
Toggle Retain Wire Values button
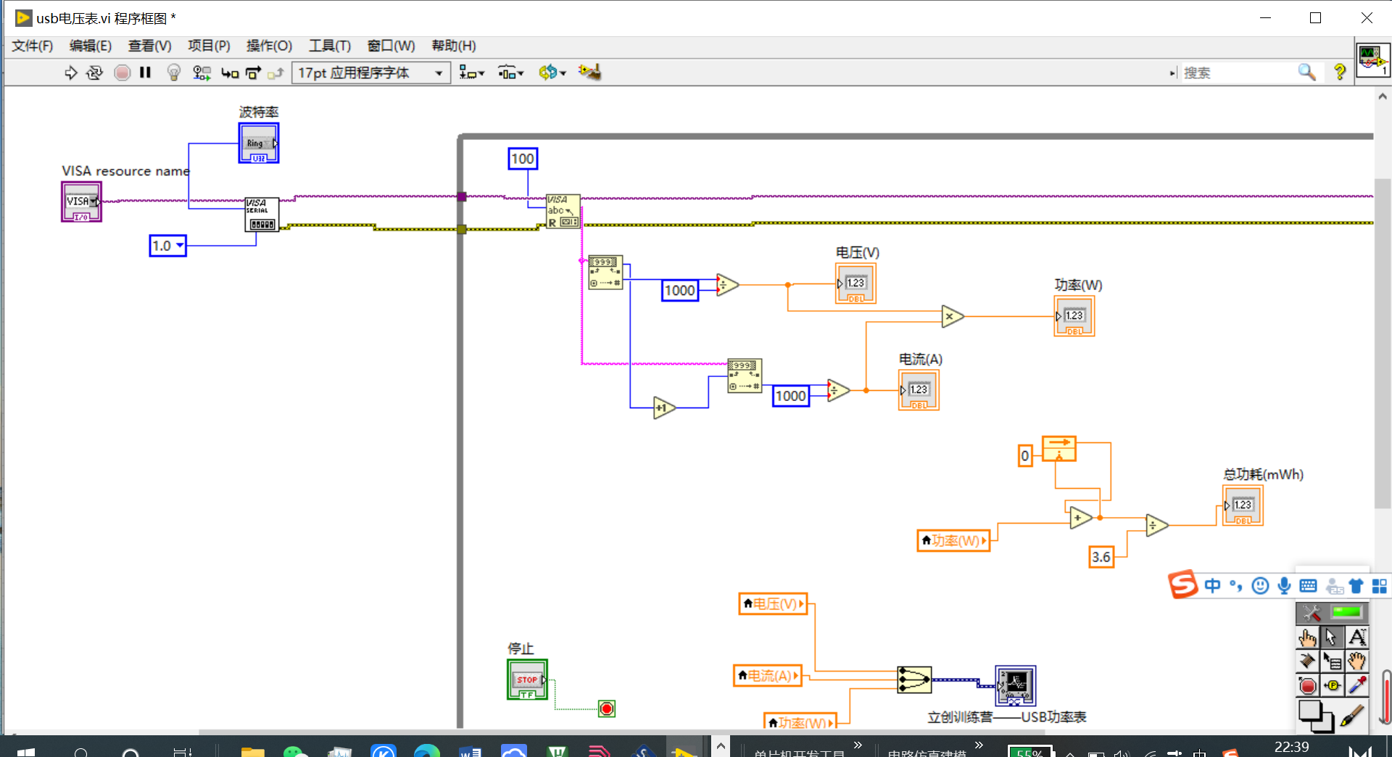point(202,73)
